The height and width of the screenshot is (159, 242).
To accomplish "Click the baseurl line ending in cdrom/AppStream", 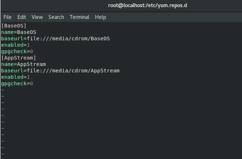I will [60, 71].
